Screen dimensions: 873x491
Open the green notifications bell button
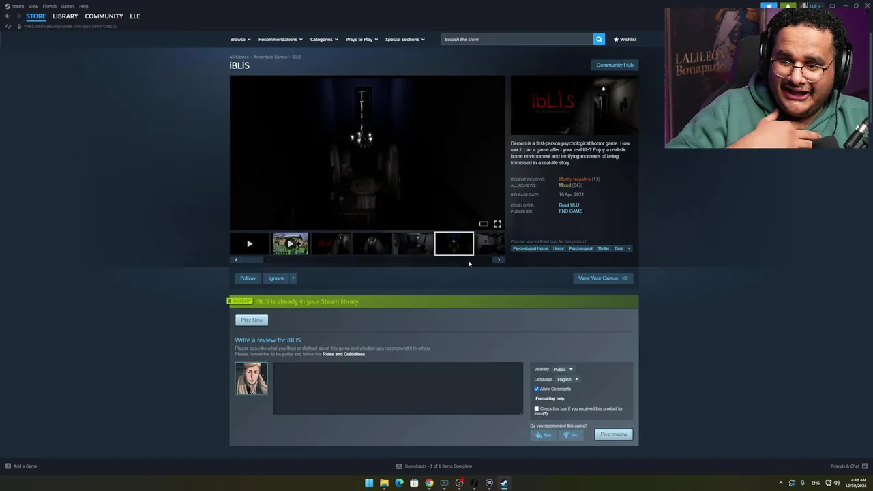point(788,6)
